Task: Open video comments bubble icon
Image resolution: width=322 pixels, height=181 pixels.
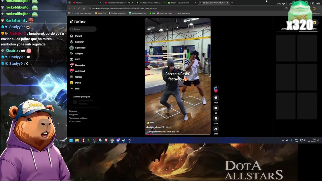Action: 216,108
